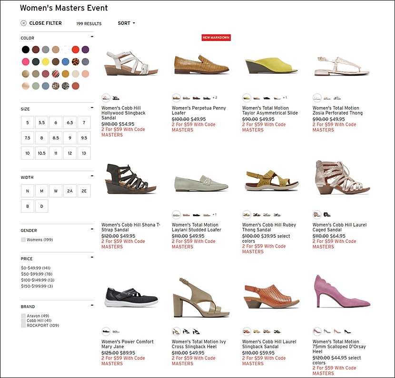Select orange variant of Laurel Slingback Sandal
This screenshot has height=378, width=395.
click(247, 331)
